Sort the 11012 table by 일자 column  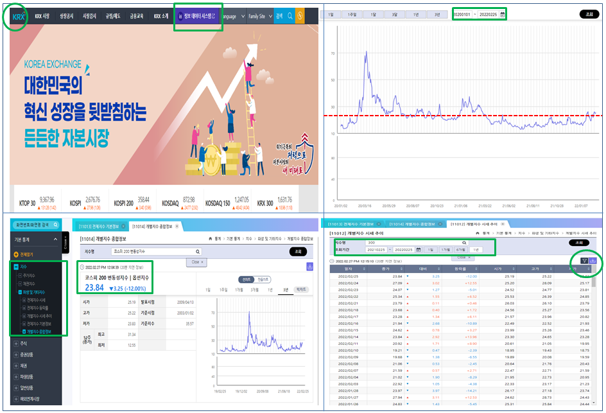point(348,268)
